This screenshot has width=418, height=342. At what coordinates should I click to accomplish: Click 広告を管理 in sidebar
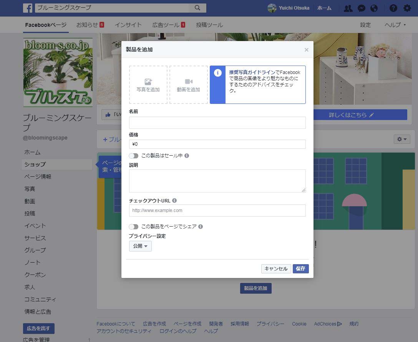[x=36, y=340]
